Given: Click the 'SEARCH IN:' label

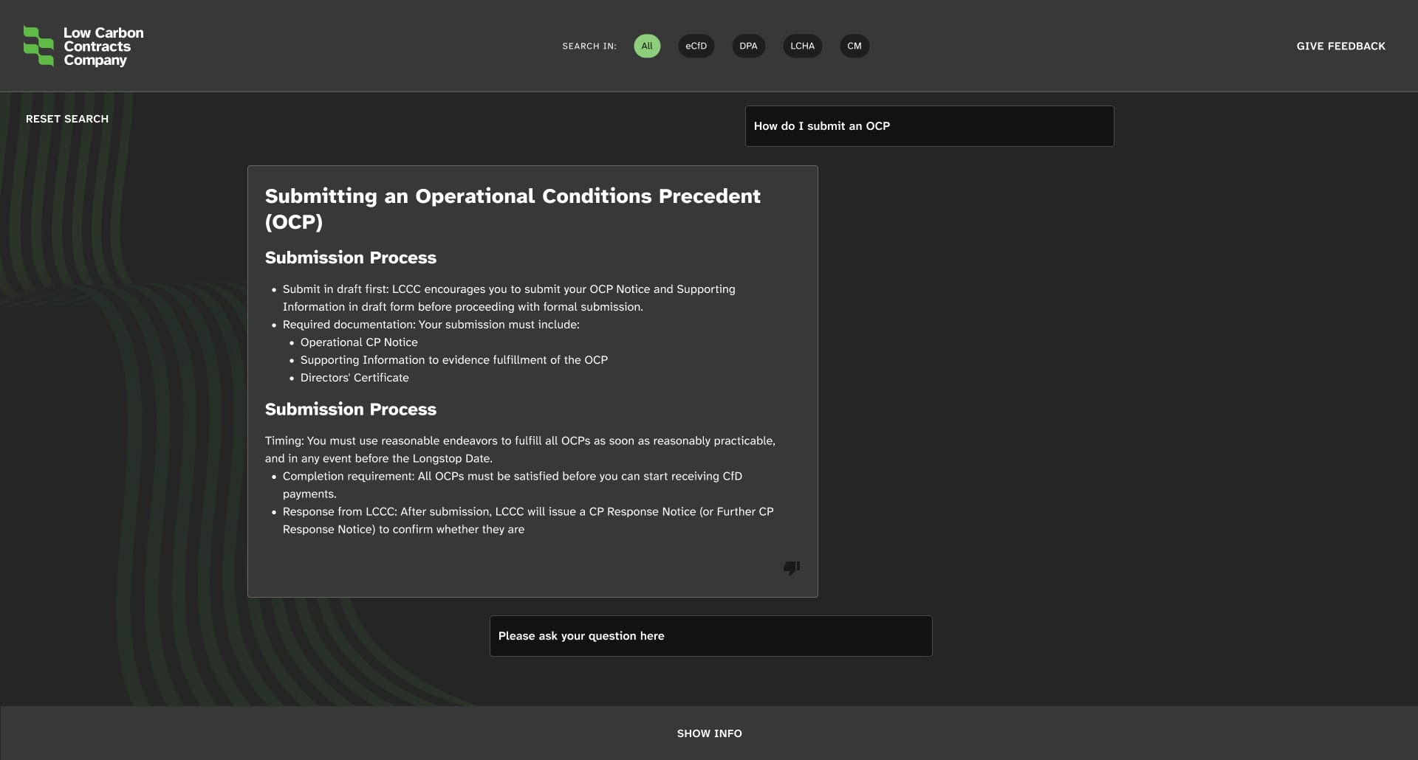Looking at the screenshot, I should [x=589, y=46].
